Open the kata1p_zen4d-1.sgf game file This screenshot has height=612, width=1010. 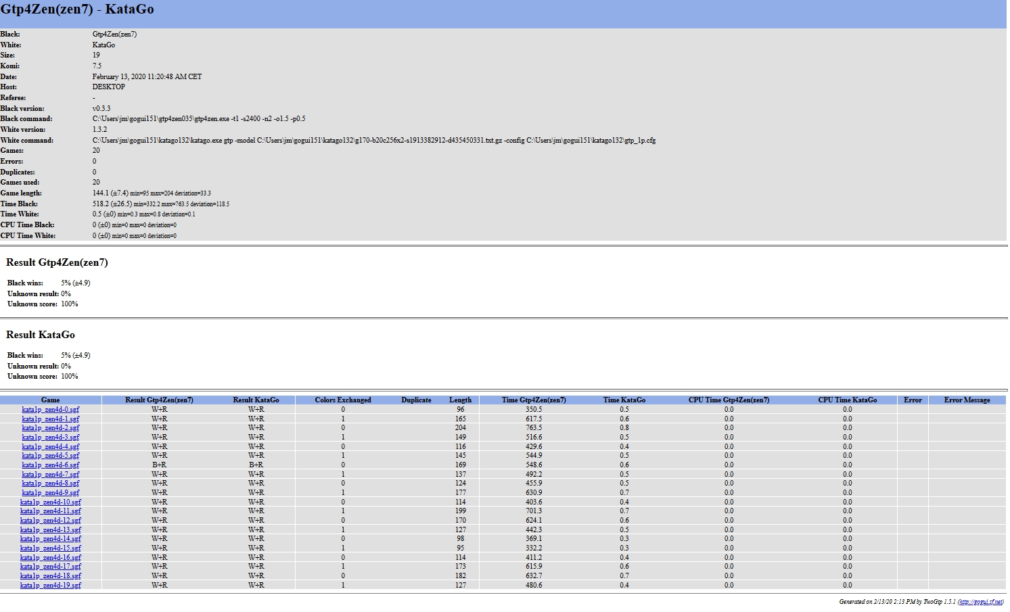(50, 419)
